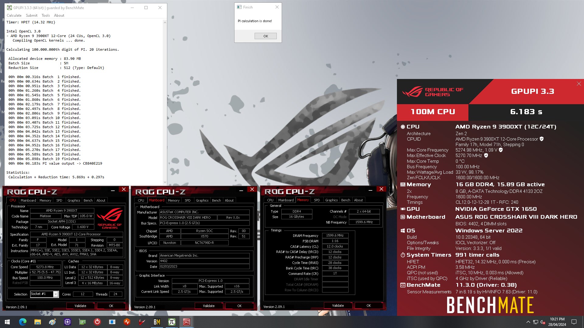584x328 pixels.
Task: Click the CPUID verified shield icon
Action: (x=541, y=139)
